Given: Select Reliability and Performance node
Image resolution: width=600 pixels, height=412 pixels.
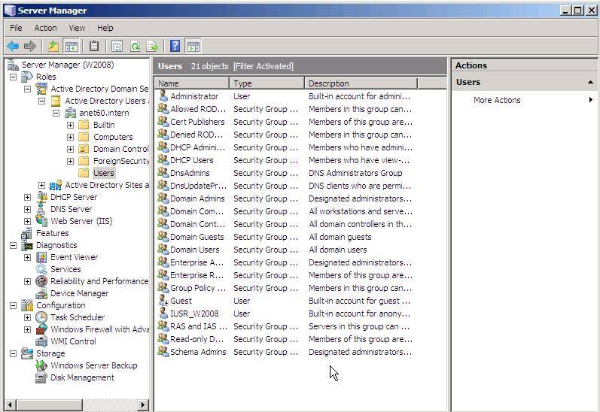Looking at the screenshot, I should click(x=99, y=281).
